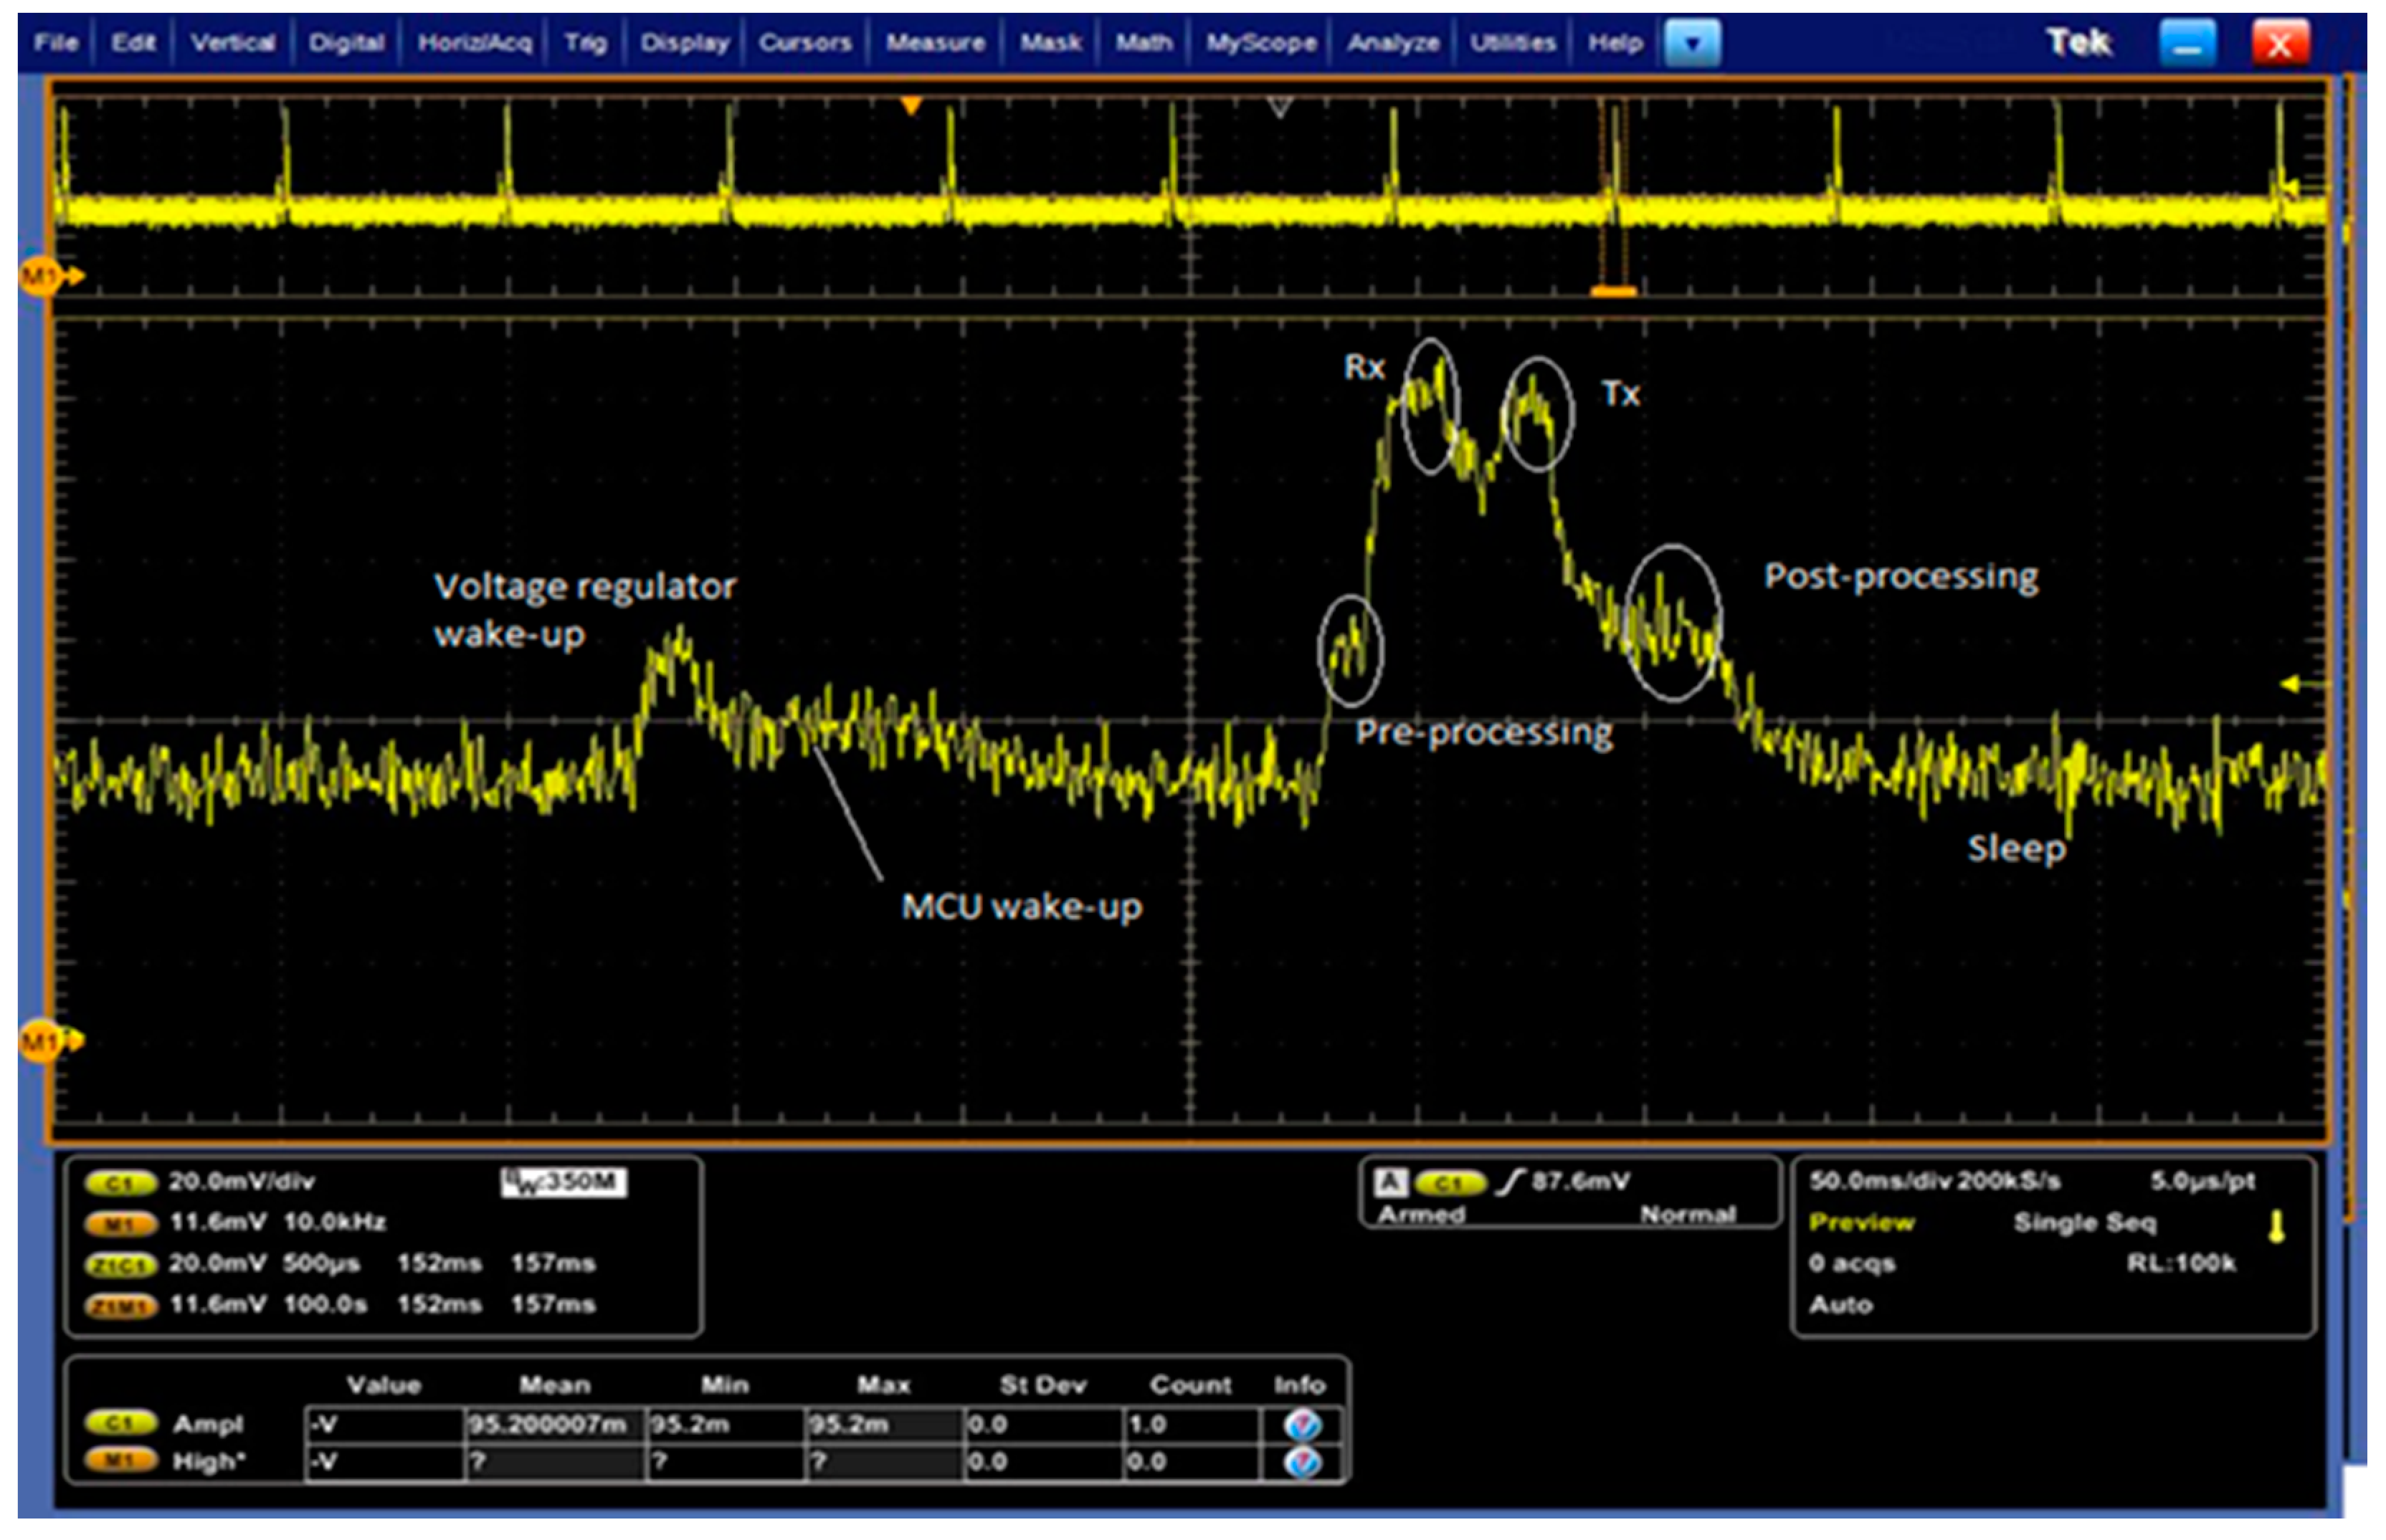Click the yellow acquisition status indicator icon
This screenshot has width=2386, height=1540.
tap(2277, 1226)
